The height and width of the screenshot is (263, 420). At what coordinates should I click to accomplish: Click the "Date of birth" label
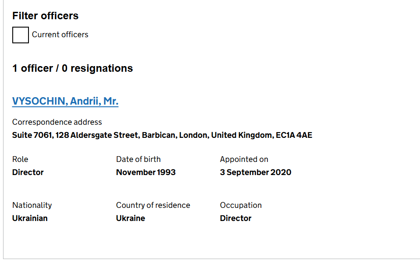pos(139,159)
